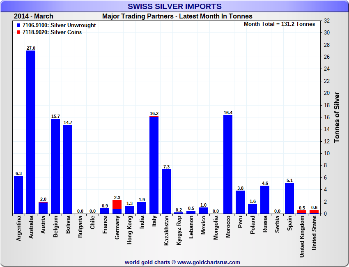Click the red portion of Germany bar

point(117,205)
